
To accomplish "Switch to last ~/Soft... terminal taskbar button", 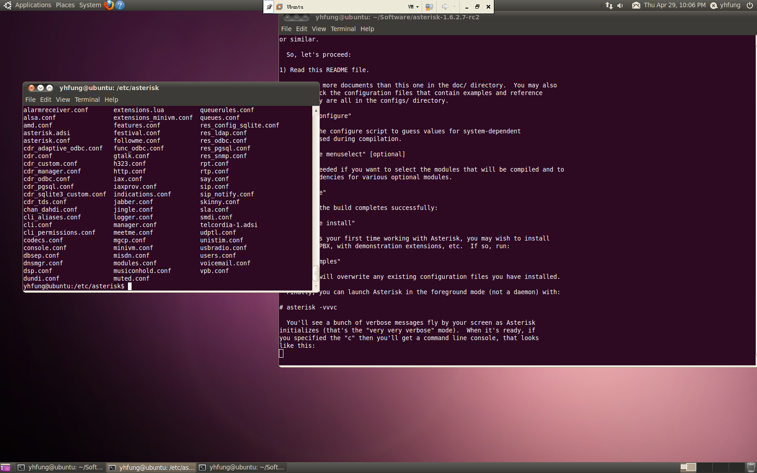I will point(242,468).
